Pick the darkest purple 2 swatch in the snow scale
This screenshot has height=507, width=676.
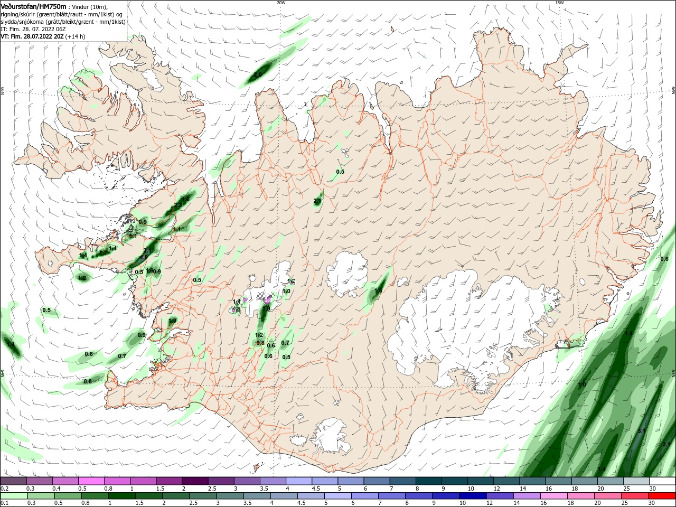[x=194, y=481]
